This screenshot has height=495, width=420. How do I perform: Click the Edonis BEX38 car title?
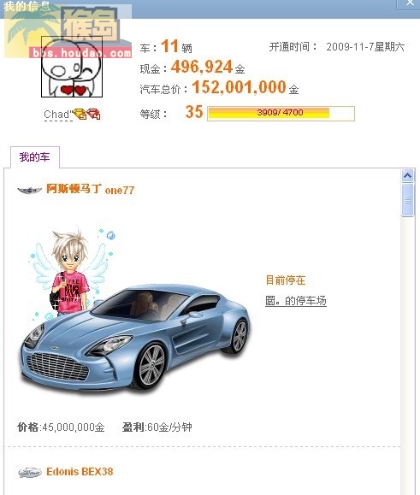click(x=80, y=472)
